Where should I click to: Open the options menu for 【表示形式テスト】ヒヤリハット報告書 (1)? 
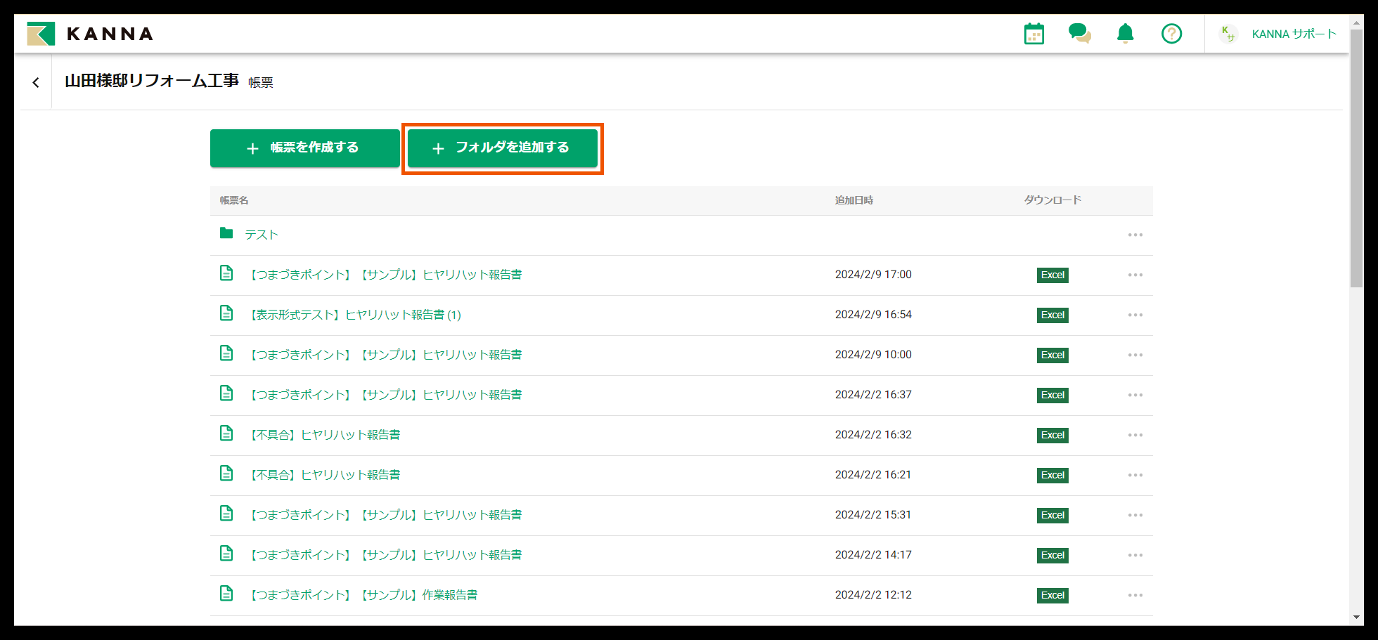click(1135, 315)
